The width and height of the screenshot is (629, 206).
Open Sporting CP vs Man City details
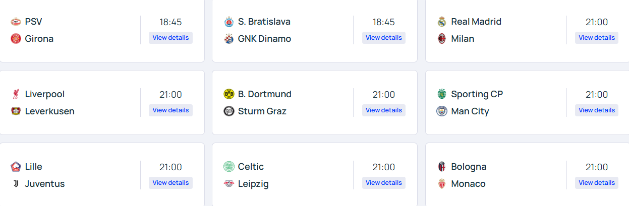tap(597, 110)
